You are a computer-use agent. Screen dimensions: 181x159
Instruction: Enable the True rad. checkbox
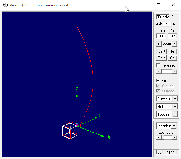click(x=158, y=65)
